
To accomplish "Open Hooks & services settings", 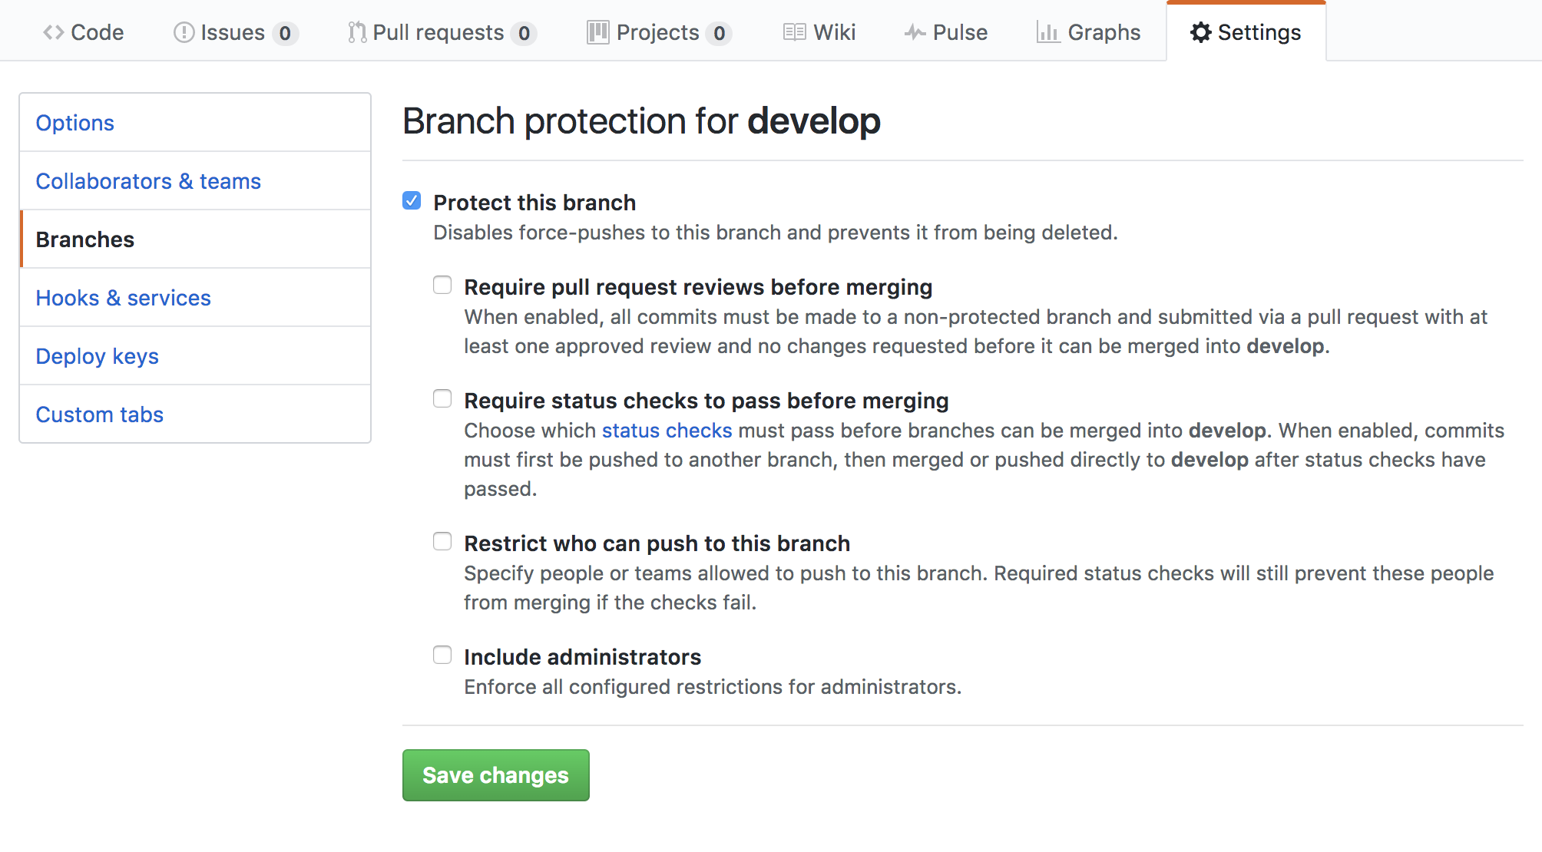I will (x=123, y=298).
